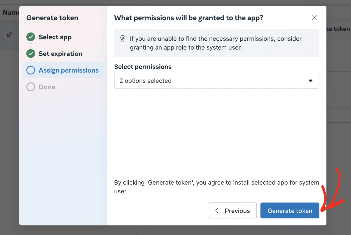Click the circle icon next to Assign permissions
Viewport: 351px width, 235px height.
tap(30, 70)
